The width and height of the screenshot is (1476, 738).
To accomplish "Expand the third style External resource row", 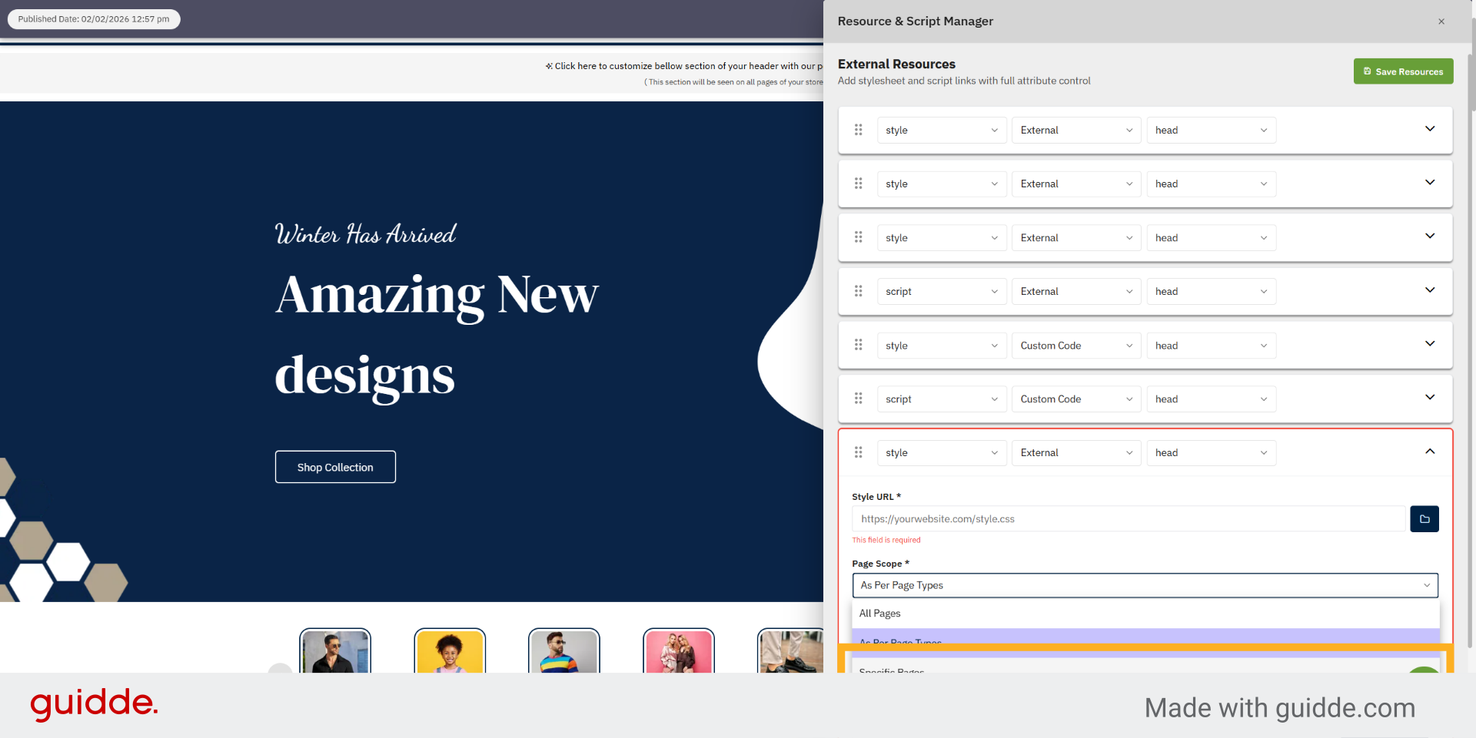I will click(x=1430, y=237).
